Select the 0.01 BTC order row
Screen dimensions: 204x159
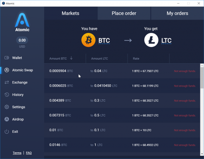coord(122,130)
